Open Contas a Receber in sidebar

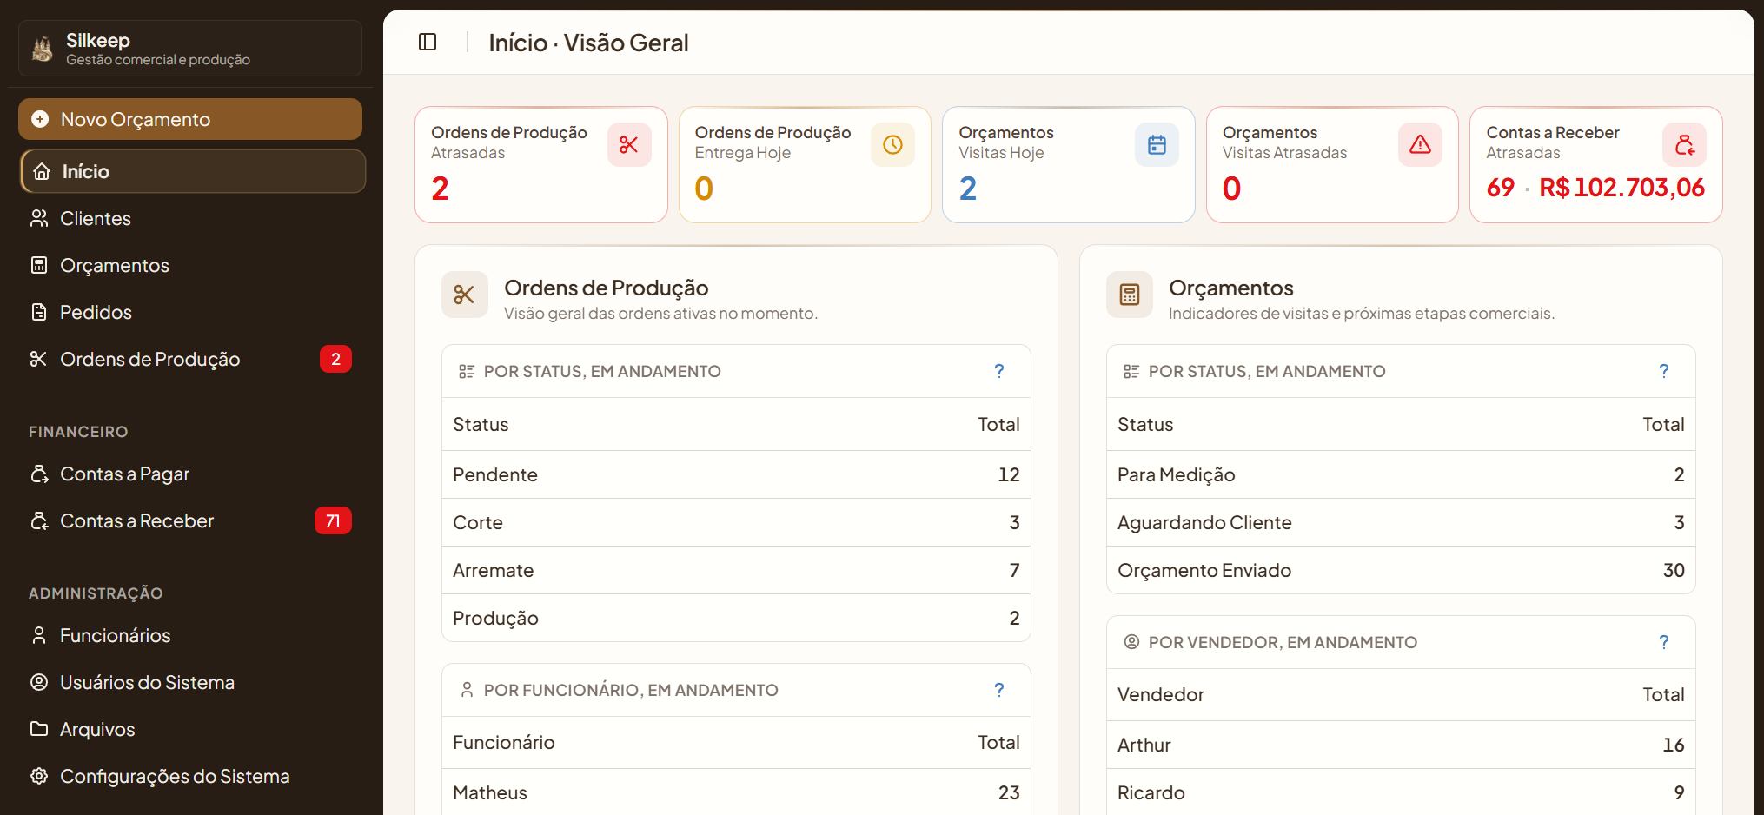[x=190, y=520]
